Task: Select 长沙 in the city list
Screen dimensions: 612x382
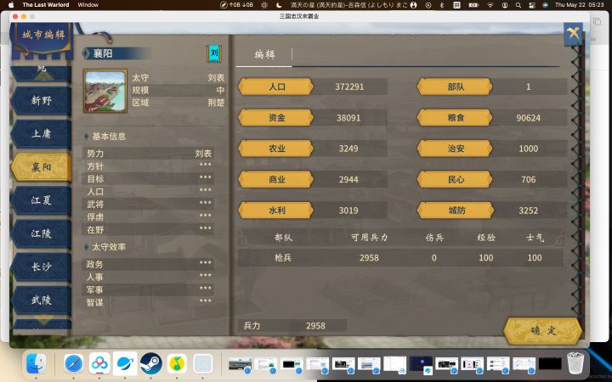Action: coord(42,267)
